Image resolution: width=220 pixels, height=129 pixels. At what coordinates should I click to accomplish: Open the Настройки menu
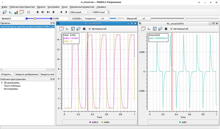(x=54, y=7)
